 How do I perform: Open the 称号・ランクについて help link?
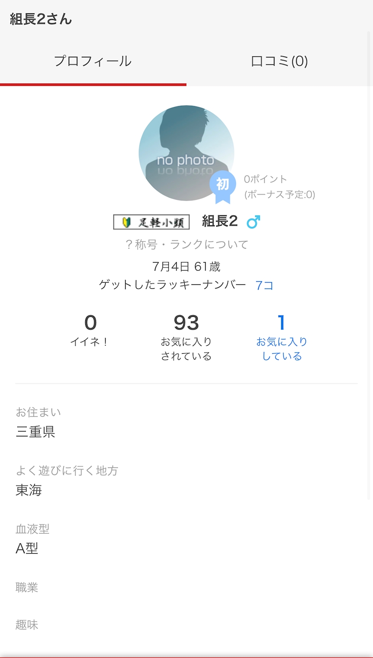click(x=186, y=244)
